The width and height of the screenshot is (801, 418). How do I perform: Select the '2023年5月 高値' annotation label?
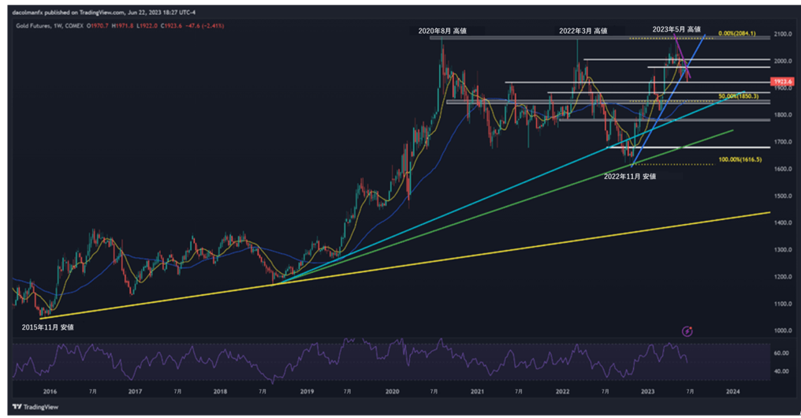click(x=676, y=29)
